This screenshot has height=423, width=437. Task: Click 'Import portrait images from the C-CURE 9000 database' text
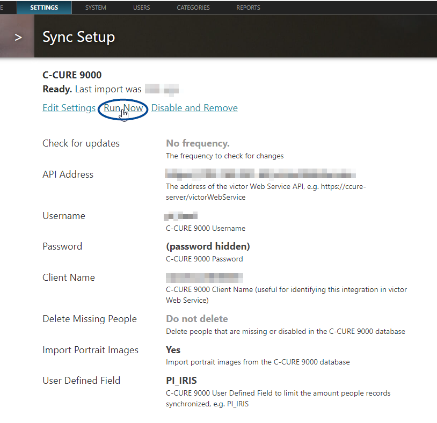pos(258,362)
